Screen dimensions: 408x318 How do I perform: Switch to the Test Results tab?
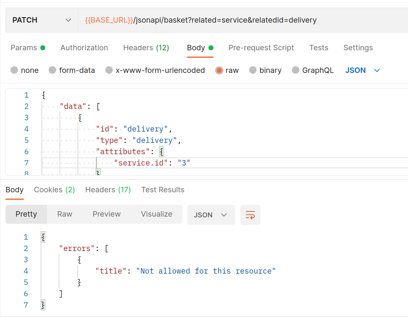163,190
